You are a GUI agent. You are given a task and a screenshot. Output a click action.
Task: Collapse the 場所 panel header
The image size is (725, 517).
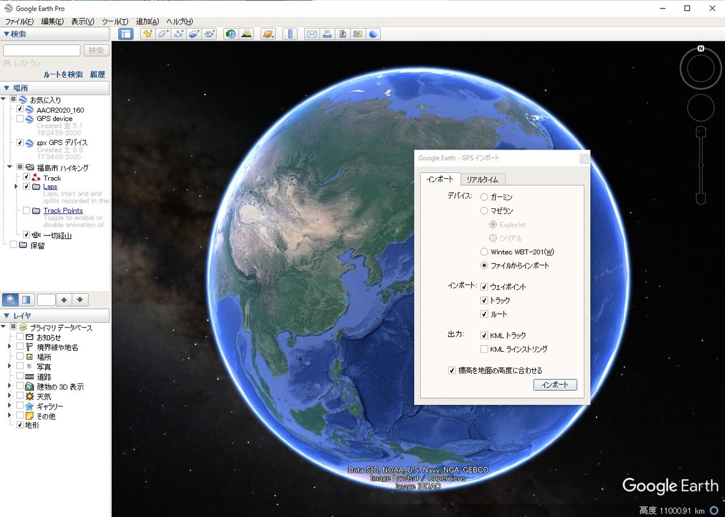point(54,88)
